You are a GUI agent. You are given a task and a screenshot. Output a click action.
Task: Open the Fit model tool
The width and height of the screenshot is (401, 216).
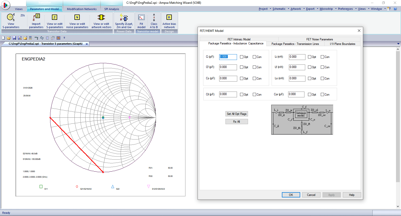coord(141,18)
